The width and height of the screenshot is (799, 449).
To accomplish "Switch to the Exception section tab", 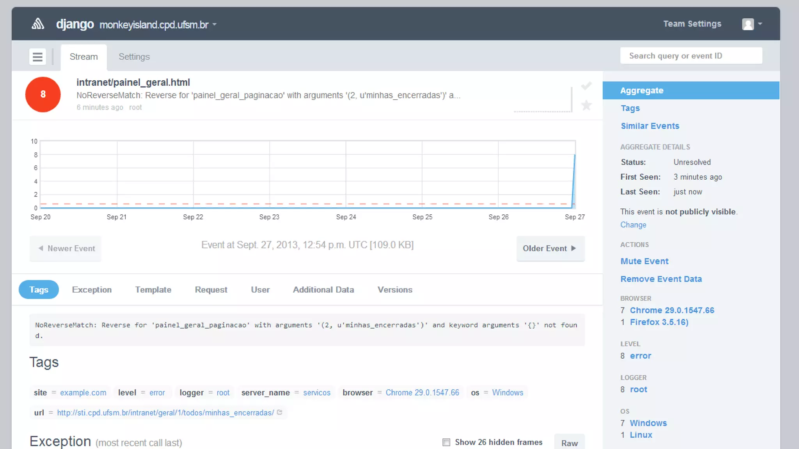I will pos(92,290).
